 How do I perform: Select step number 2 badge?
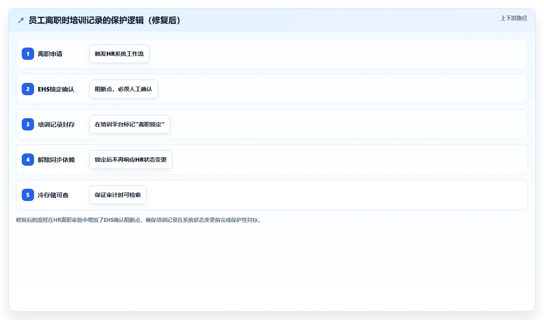28,89
